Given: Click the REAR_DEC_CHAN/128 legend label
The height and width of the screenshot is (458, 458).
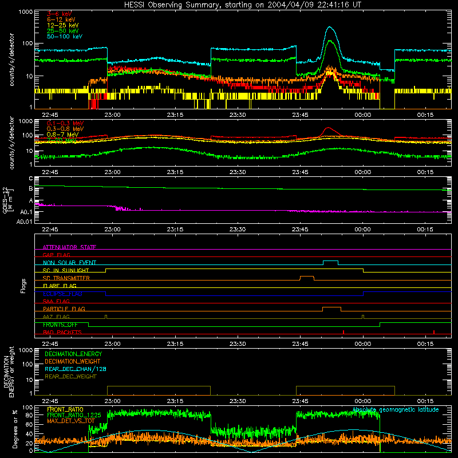Looking at the screenshot, I should click(76, 369).
